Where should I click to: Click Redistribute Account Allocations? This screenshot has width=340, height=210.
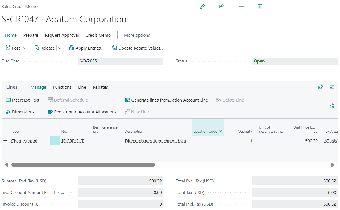click(x=82, y=112)
